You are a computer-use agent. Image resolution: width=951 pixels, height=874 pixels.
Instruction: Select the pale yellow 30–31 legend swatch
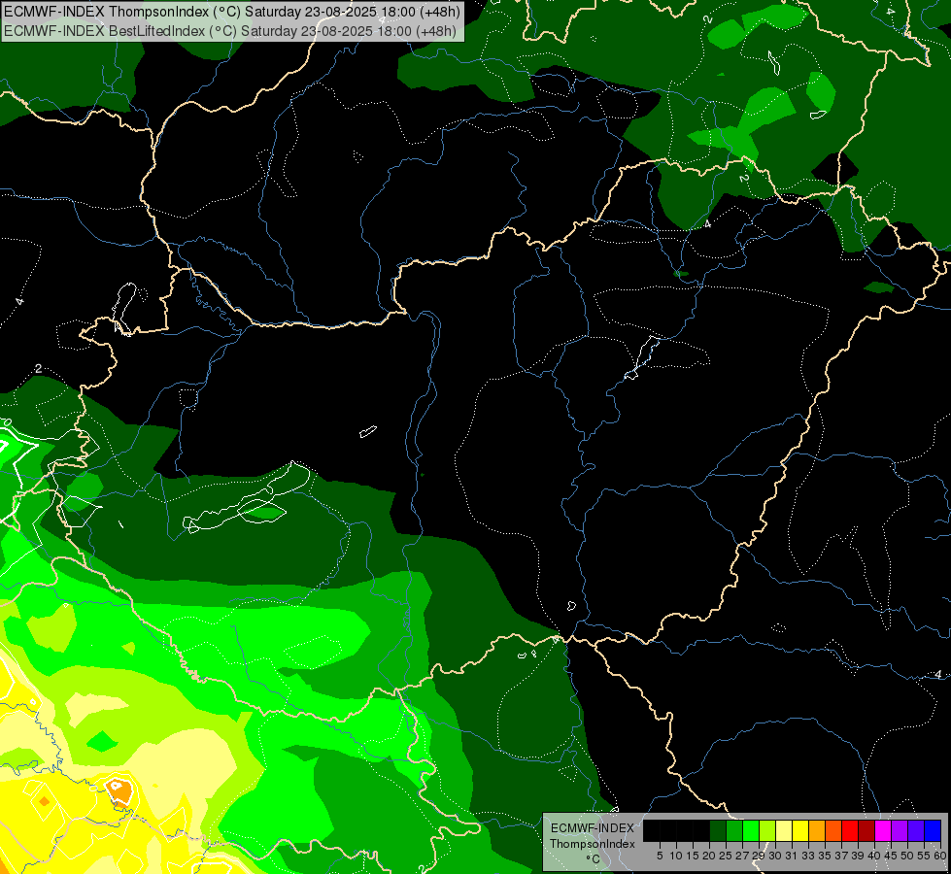[784, 830]
